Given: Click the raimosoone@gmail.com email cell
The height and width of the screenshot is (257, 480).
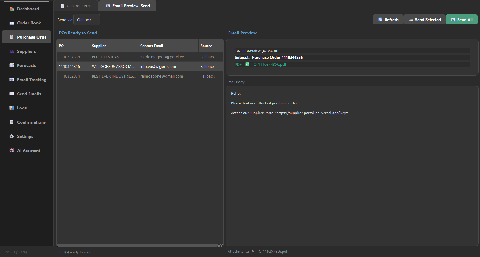Looking at the screenshot, I should pyautogui.click(x=168, y=76).
